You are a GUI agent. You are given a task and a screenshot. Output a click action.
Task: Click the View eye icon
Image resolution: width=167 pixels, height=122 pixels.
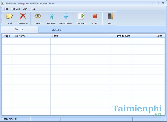pos(38,16)
